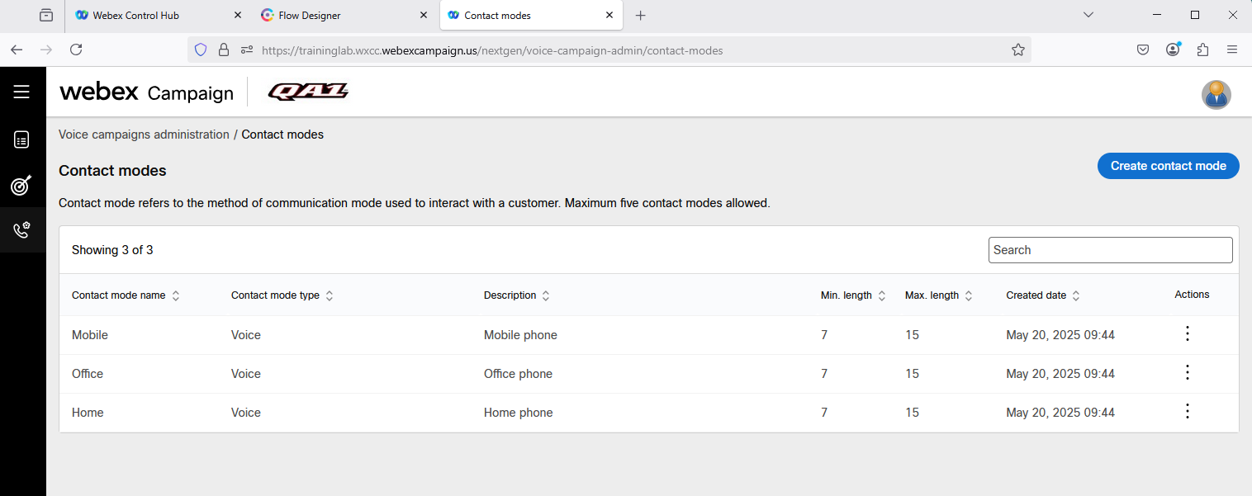Viewport: 1252px width, 496px height.
Task: Click Create contact mode button
Action: pos(1168,166)
